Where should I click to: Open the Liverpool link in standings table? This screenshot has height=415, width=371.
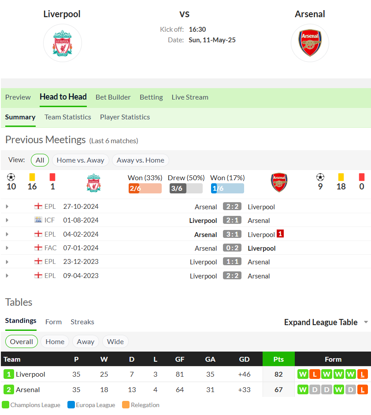coord(30,374)
